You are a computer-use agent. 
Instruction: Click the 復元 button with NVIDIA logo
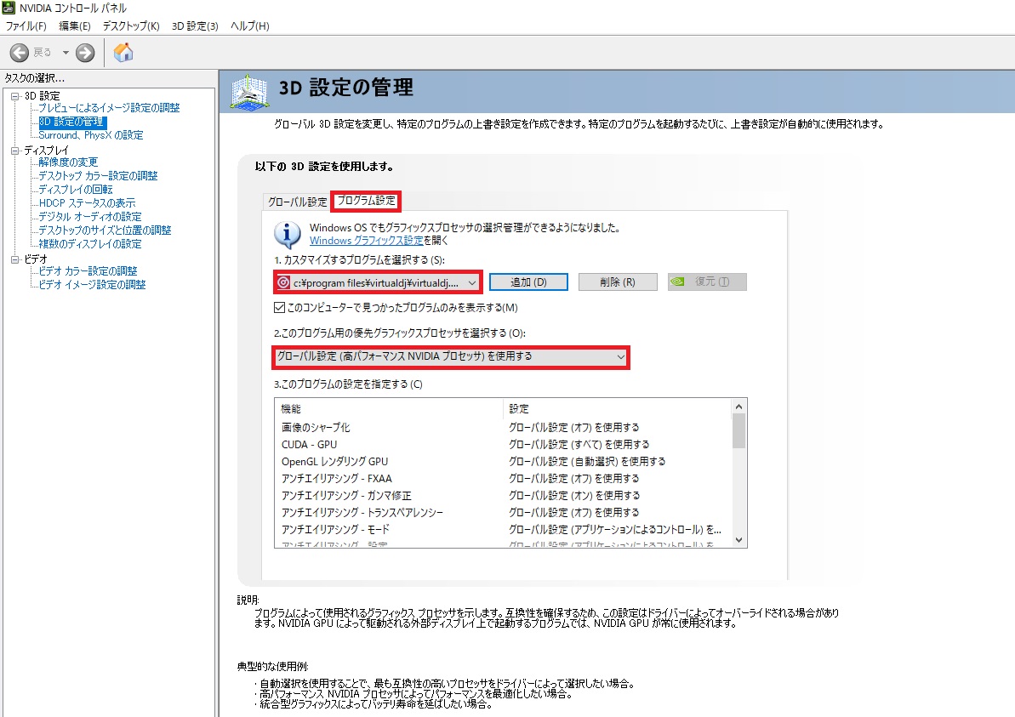tap(707, 282)
